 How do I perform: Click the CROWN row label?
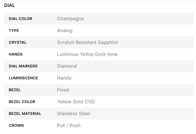[16, 126]
